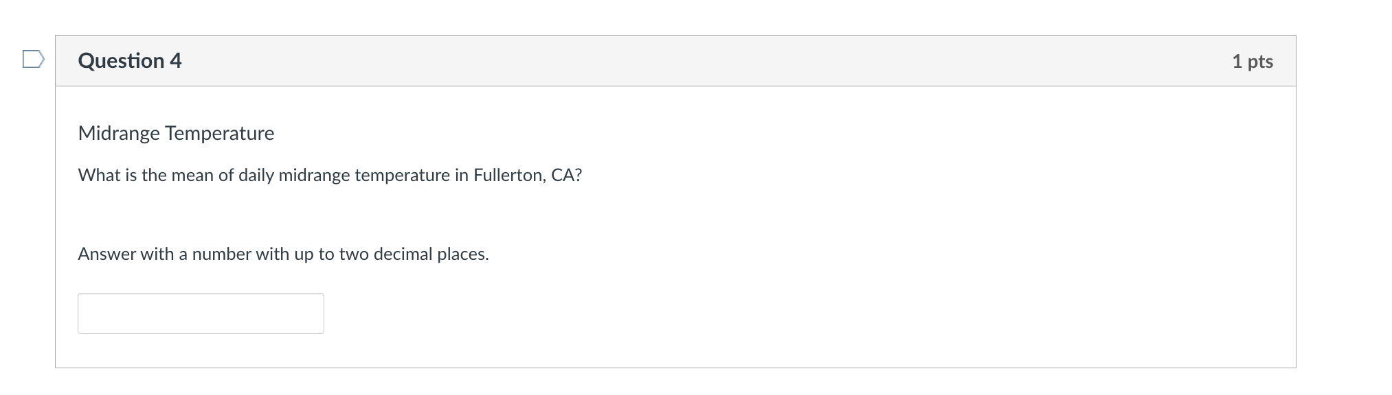Enable the marked-for-review state on Question 4
The image size is (1392, 395).
click(32, 60)
